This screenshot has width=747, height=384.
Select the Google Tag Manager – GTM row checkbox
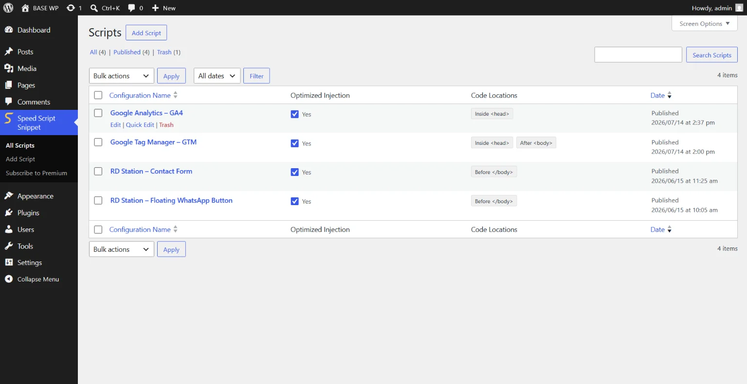coord(98,142)
